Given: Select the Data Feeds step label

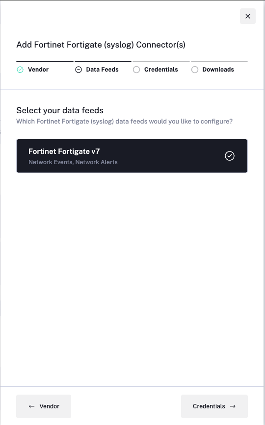Looking at the screenshot, I should pyautogui.click(x=102, y=70).
